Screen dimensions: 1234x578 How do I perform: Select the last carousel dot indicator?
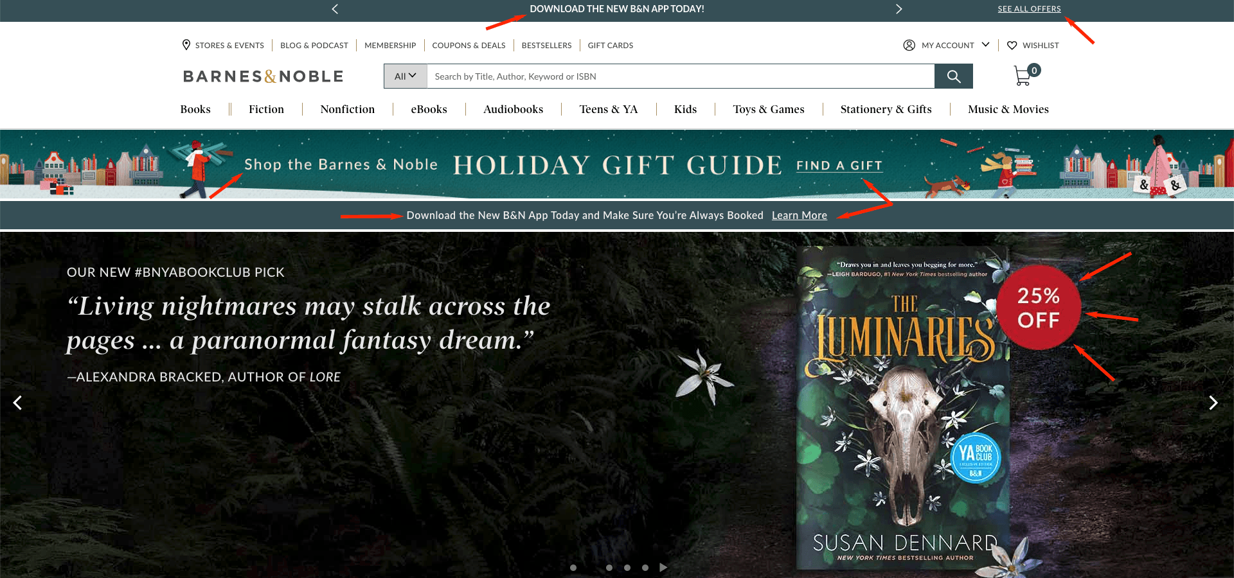(645, 568)
